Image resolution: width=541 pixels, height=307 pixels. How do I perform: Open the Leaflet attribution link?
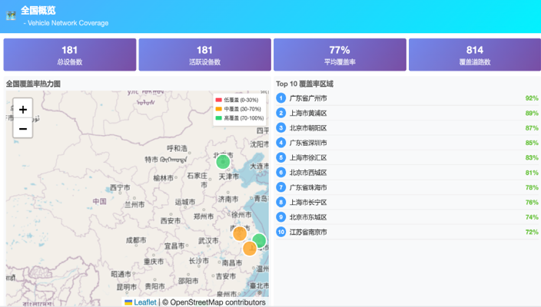point(145,302)
